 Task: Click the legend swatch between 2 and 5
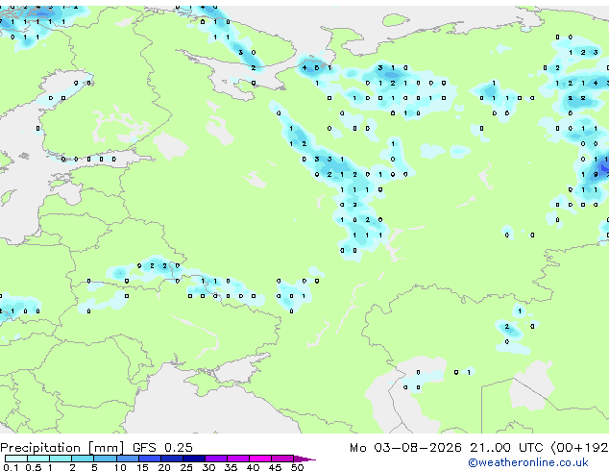83,459
